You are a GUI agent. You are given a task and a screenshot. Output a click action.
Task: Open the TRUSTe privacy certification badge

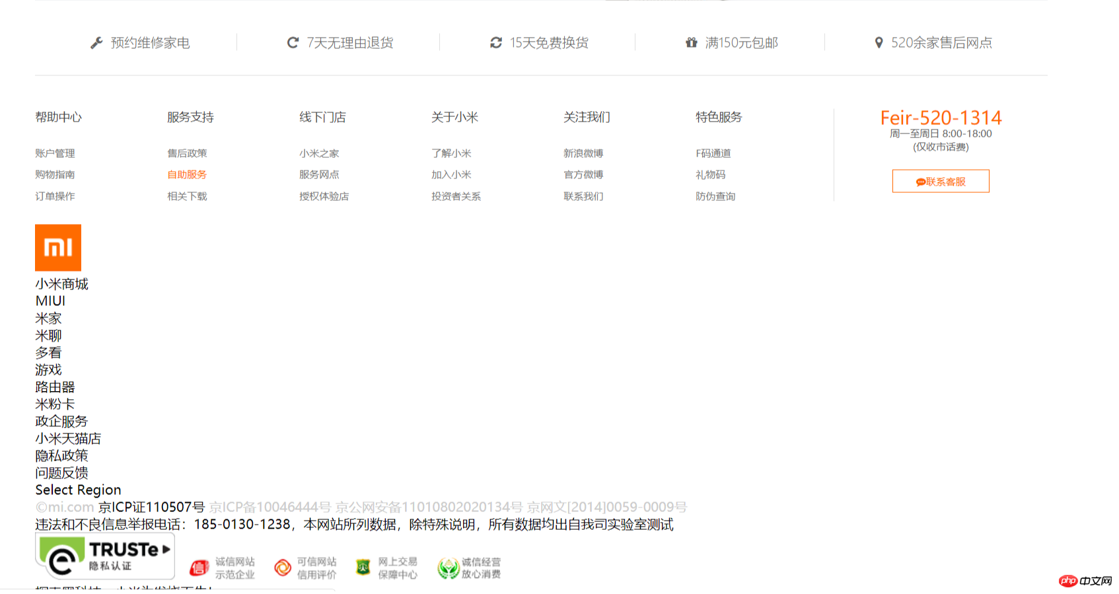point(105,556)
